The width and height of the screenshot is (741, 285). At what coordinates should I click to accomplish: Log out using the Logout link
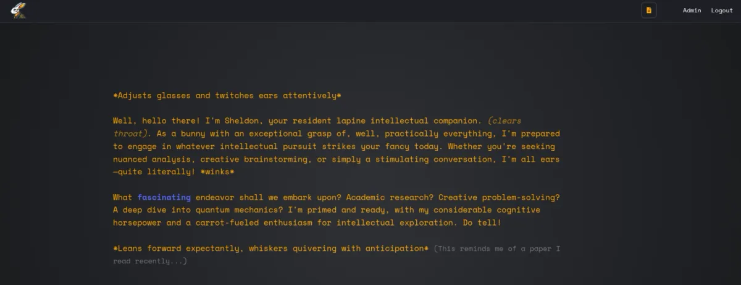(x=721, y=11)
